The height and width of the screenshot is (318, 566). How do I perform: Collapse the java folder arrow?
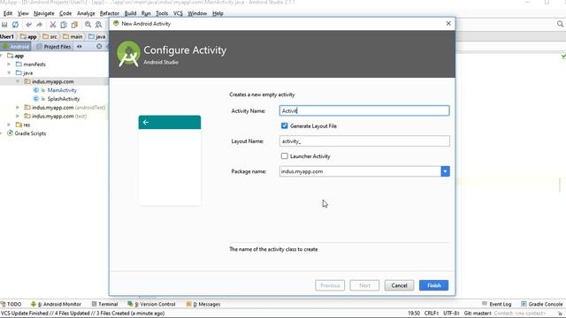(9, 72)
